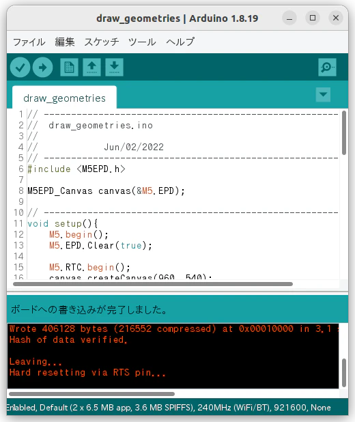Select the draw_geometries tab

pyautogui.click(x=64, y=98)
